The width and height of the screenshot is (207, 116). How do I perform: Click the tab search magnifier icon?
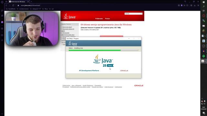point(185,2)
